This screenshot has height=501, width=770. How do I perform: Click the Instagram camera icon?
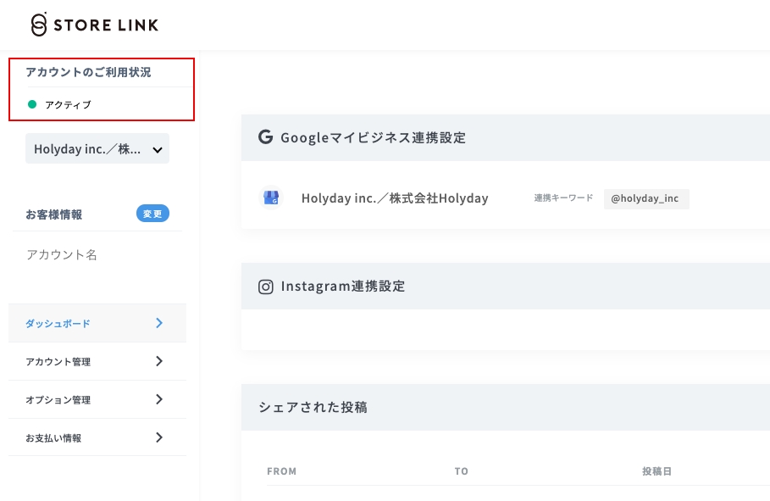pos(265,287)
